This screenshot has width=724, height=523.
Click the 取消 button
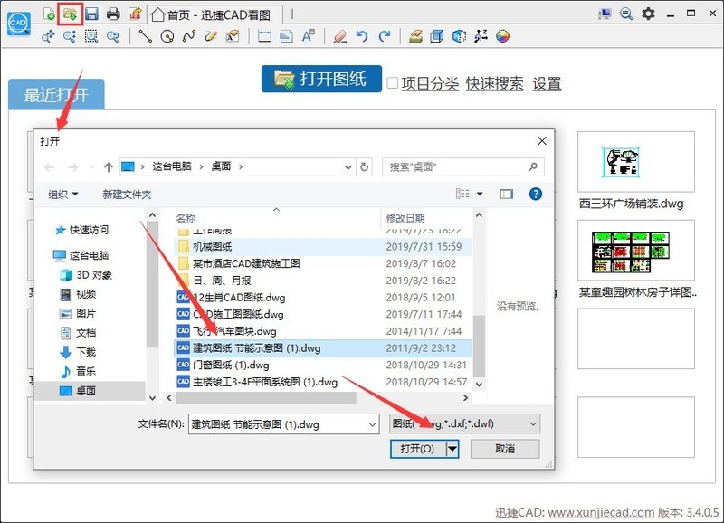505,449
